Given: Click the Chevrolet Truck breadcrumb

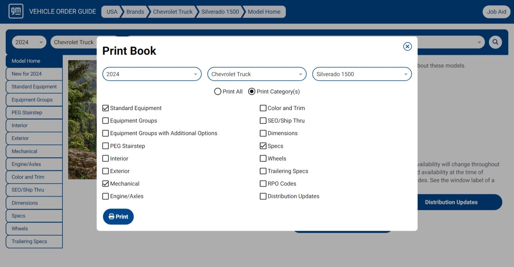Looking at the screenshot, I should [173, 12].
